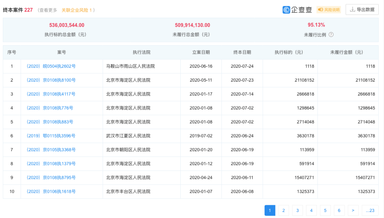Open case (2019)鄂0115执3596号
The image size is (384, 218).
50,136
